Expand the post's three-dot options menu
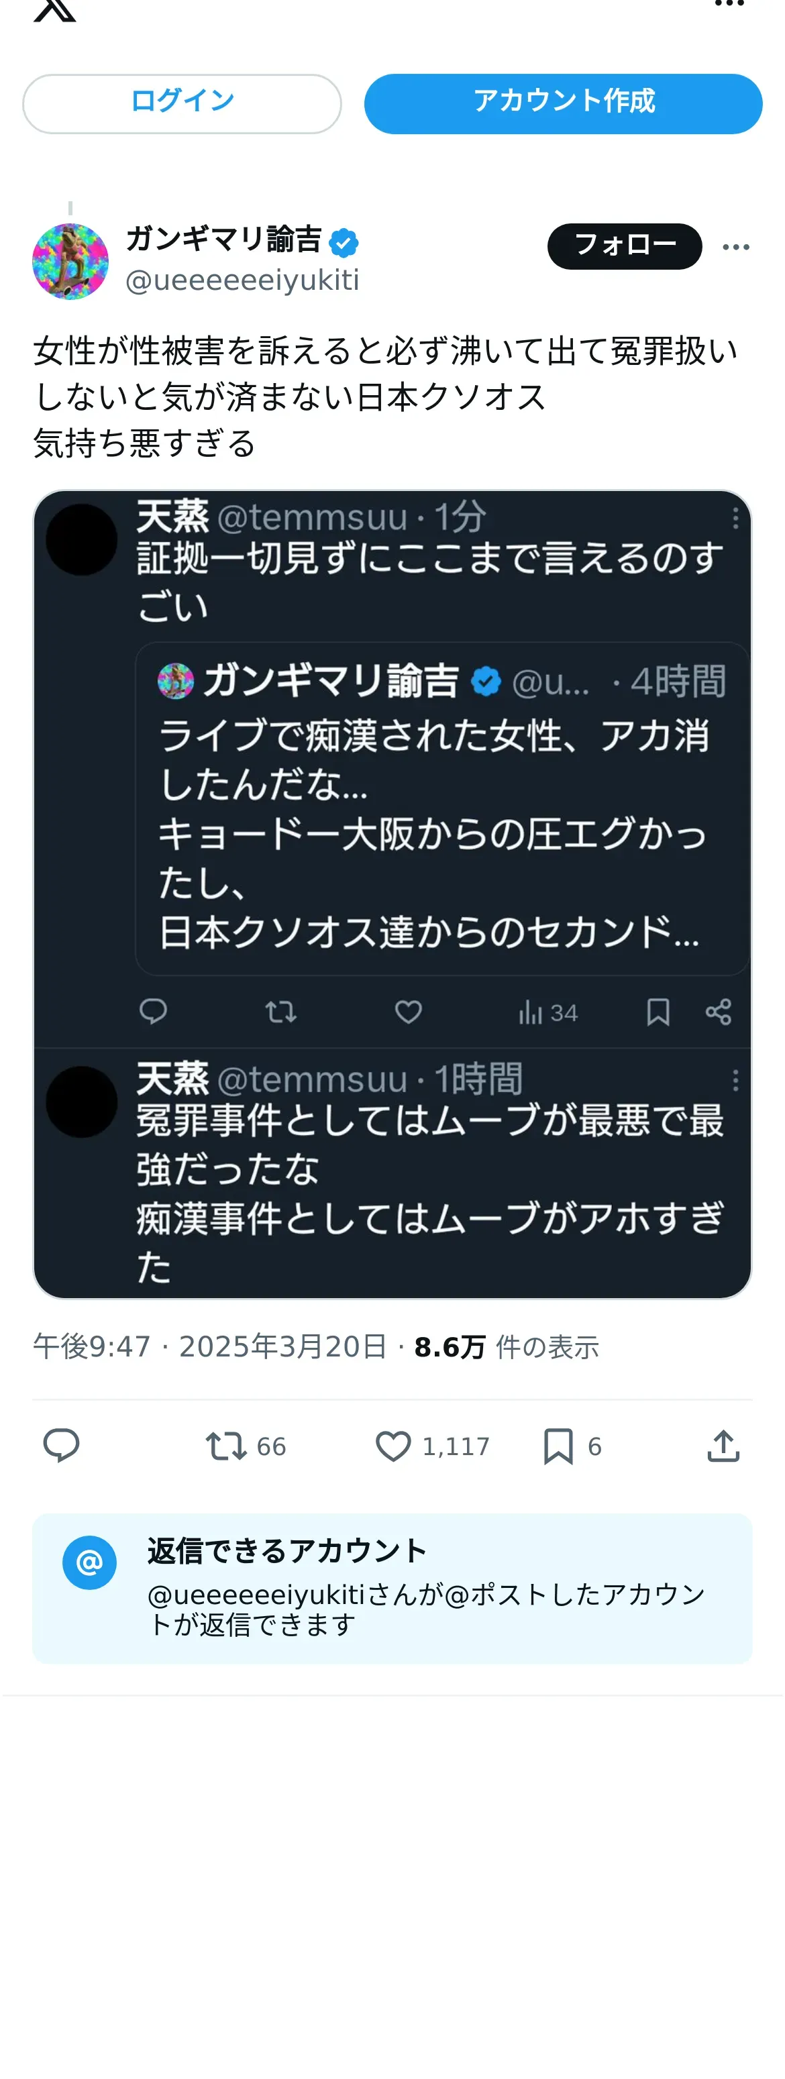 [735, 247]
